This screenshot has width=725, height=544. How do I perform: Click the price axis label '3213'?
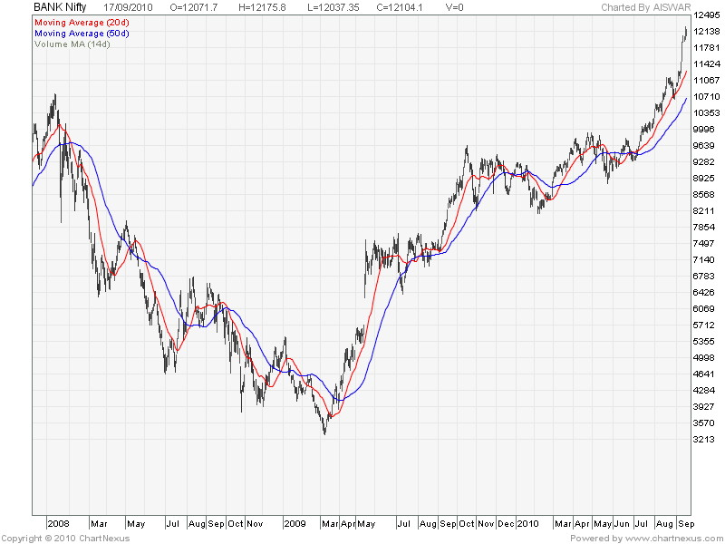tap(704, 440)
